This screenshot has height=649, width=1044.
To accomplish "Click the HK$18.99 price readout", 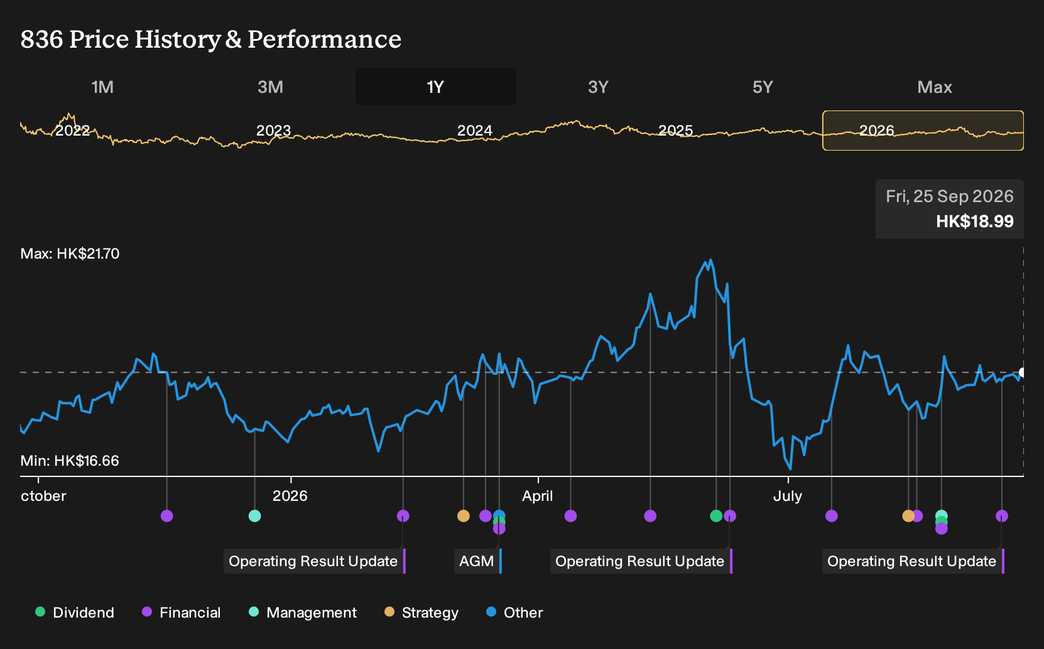I will (x=975, y=221).
